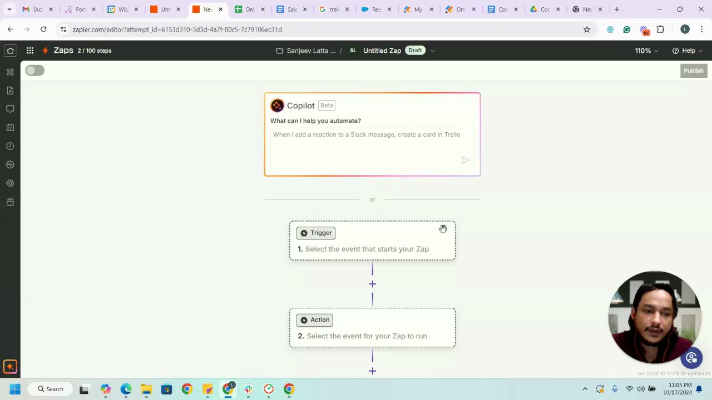Open the notification bell in system tray
The height and width of the screenshot is (400, 712).
tap(699, 389)
